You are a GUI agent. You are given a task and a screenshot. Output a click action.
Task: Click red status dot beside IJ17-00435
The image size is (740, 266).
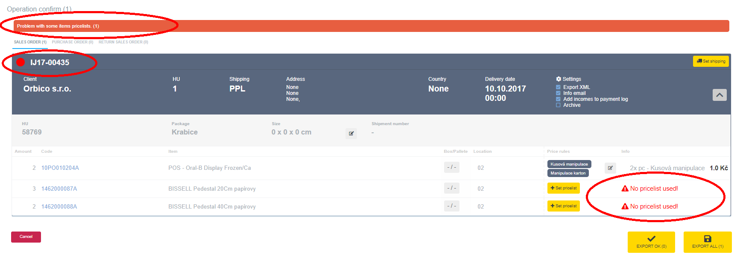tap(20, 63)
